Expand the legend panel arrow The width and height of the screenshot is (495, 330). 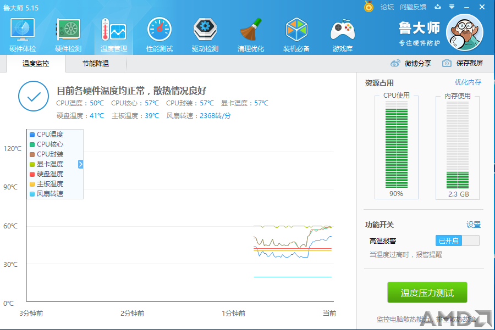coord(80,164)
